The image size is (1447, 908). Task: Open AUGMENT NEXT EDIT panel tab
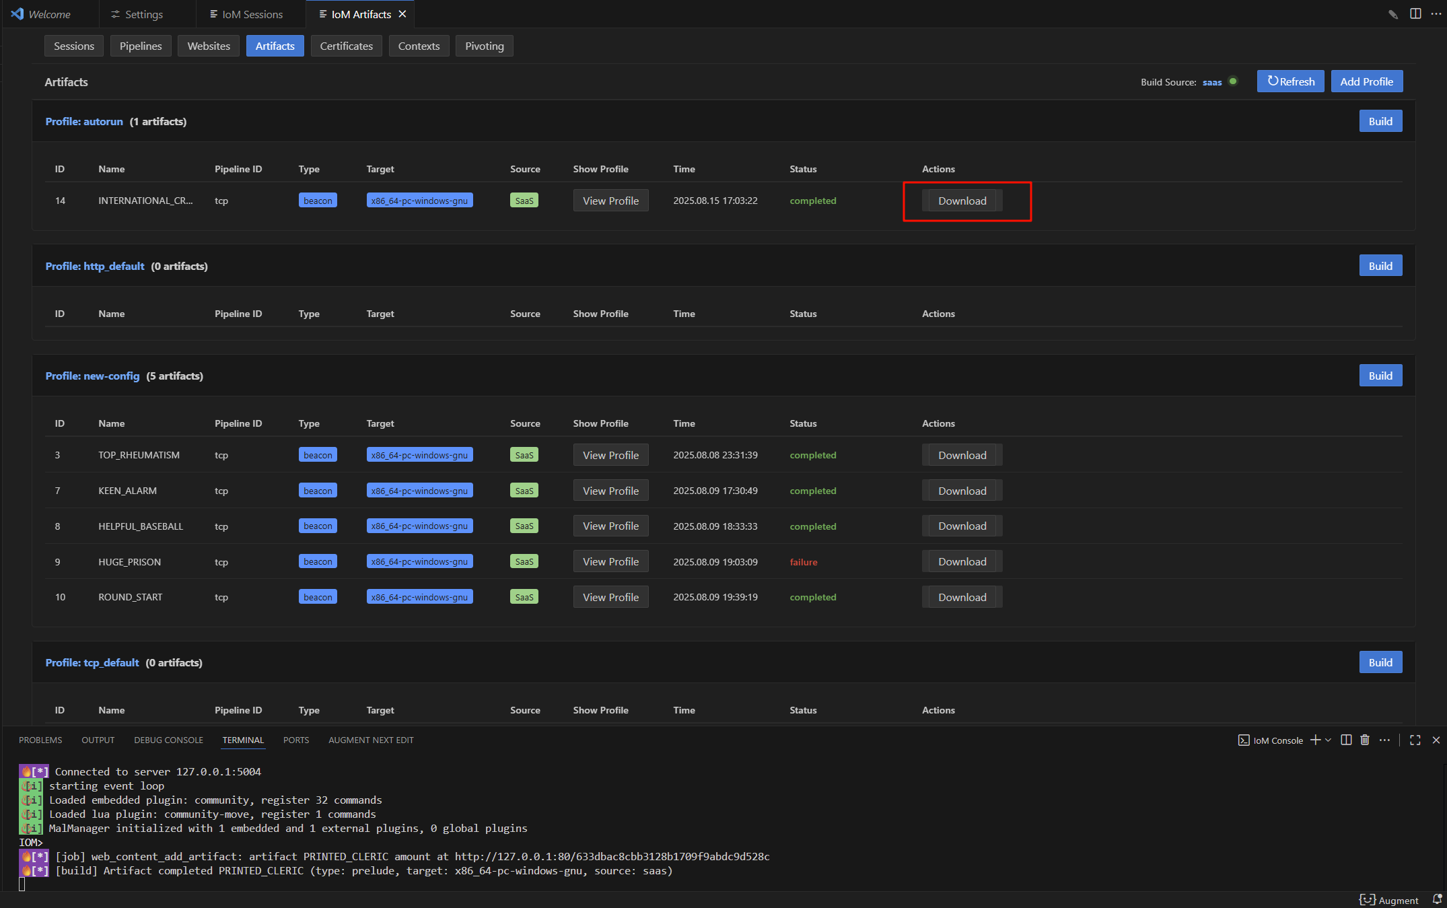tap(371, 740)
